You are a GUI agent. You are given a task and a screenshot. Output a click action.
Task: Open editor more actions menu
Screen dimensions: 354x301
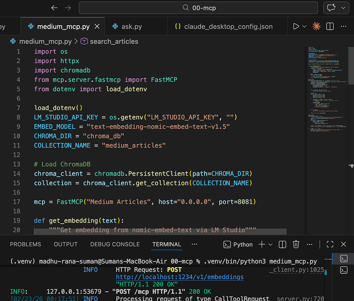tap(343, 26)
